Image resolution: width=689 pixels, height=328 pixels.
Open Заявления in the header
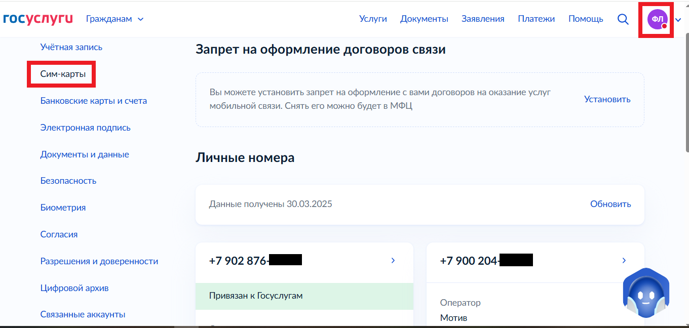[x=483, y=19]
